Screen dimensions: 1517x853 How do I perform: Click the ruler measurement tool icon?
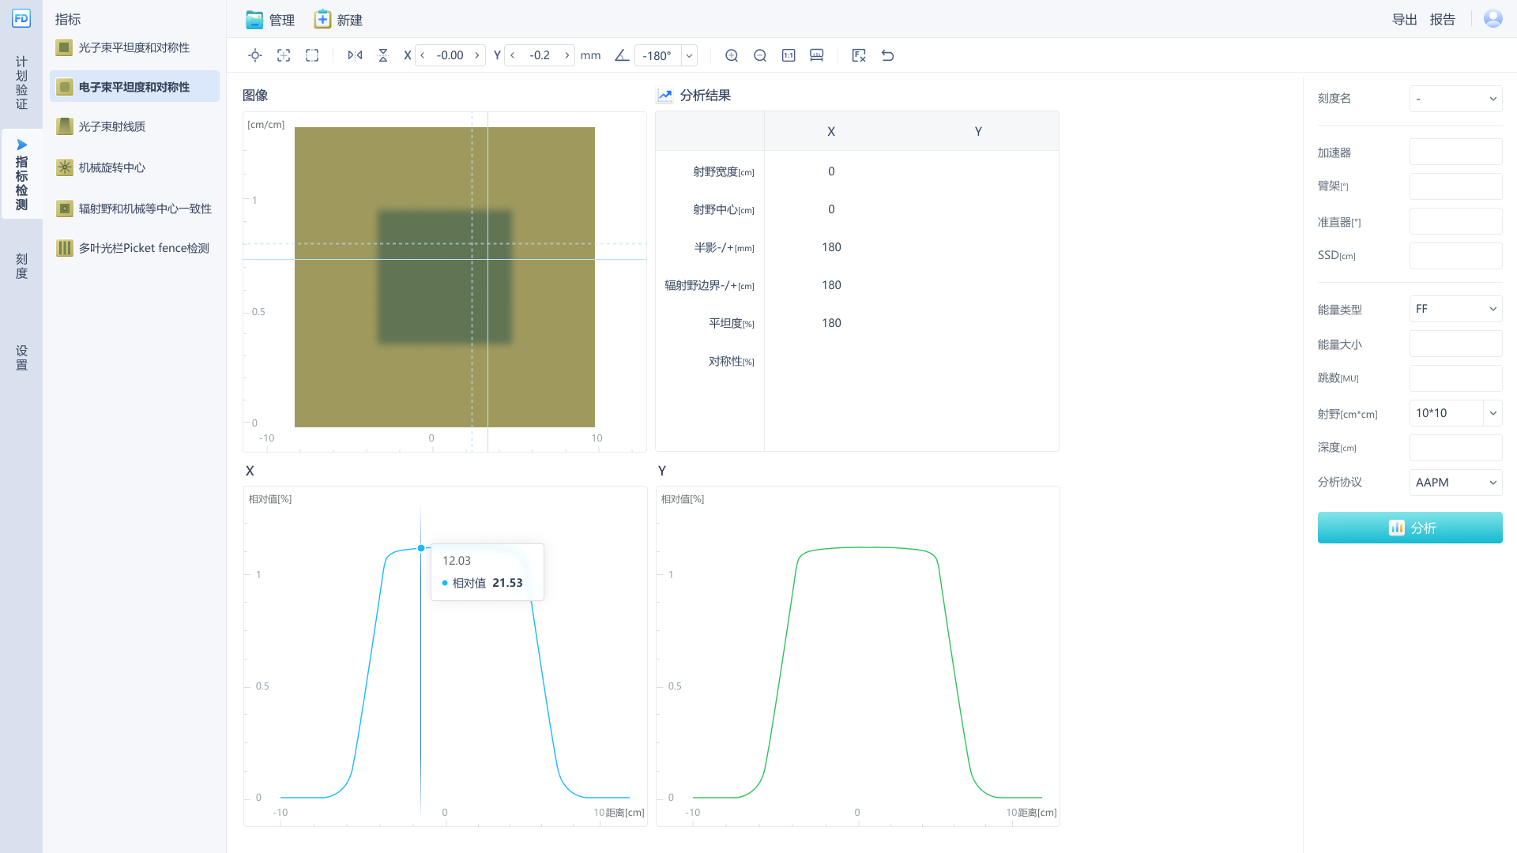tap(817, 55)
